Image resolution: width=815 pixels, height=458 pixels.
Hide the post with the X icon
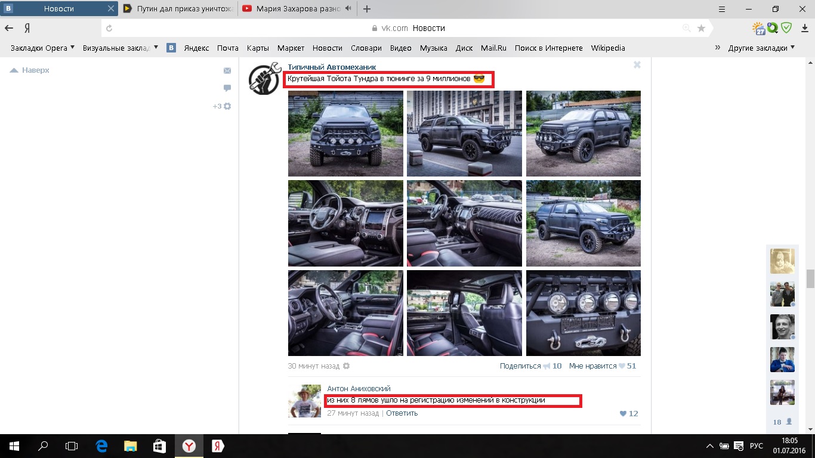(637, 65)
